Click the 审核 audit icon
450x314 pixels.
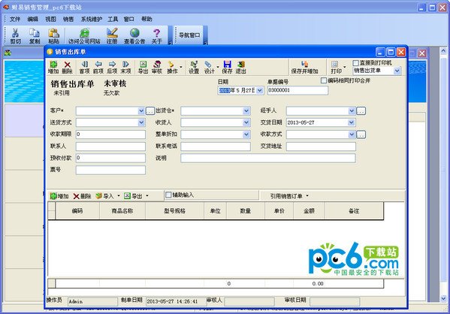coord(157,68)
